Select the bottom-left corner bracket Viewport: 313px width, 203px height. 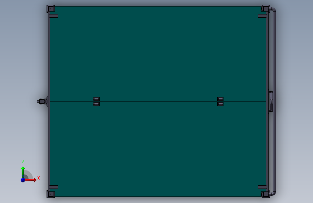point(51,194)
